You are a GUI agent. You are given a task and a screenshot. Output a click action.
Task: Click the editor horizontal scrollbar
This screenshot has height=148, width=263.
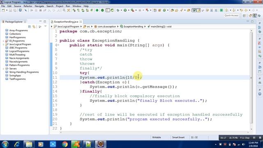(155, 132)
